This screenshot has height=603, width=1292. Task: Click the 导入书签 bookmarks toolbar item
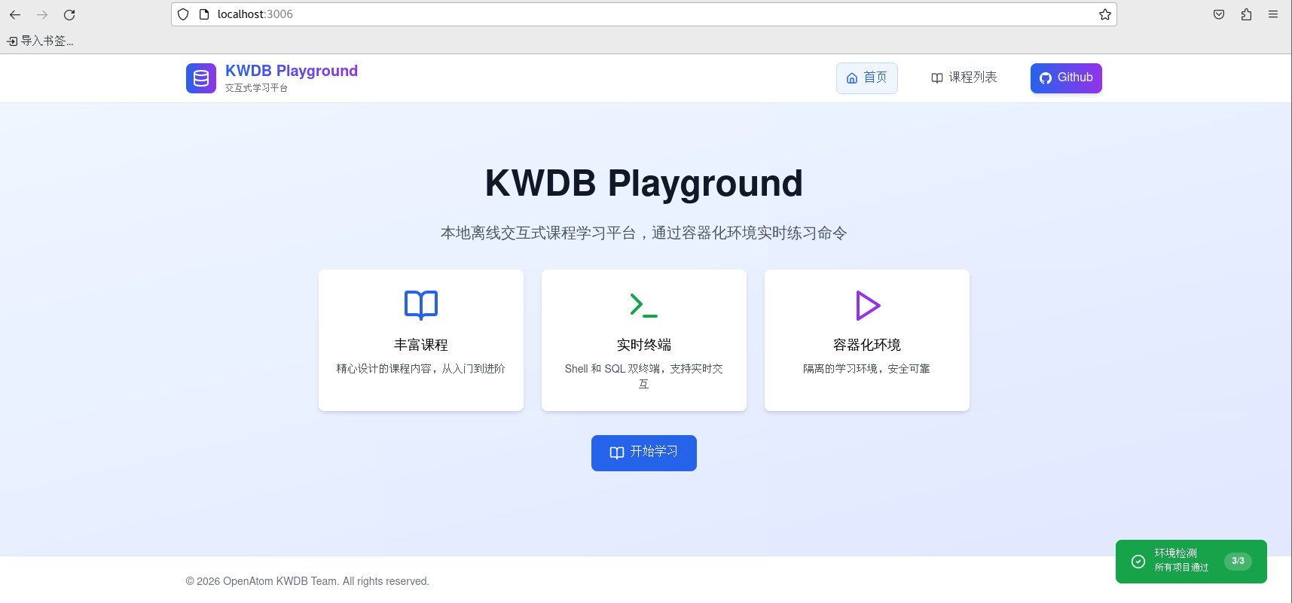point(41,41)
